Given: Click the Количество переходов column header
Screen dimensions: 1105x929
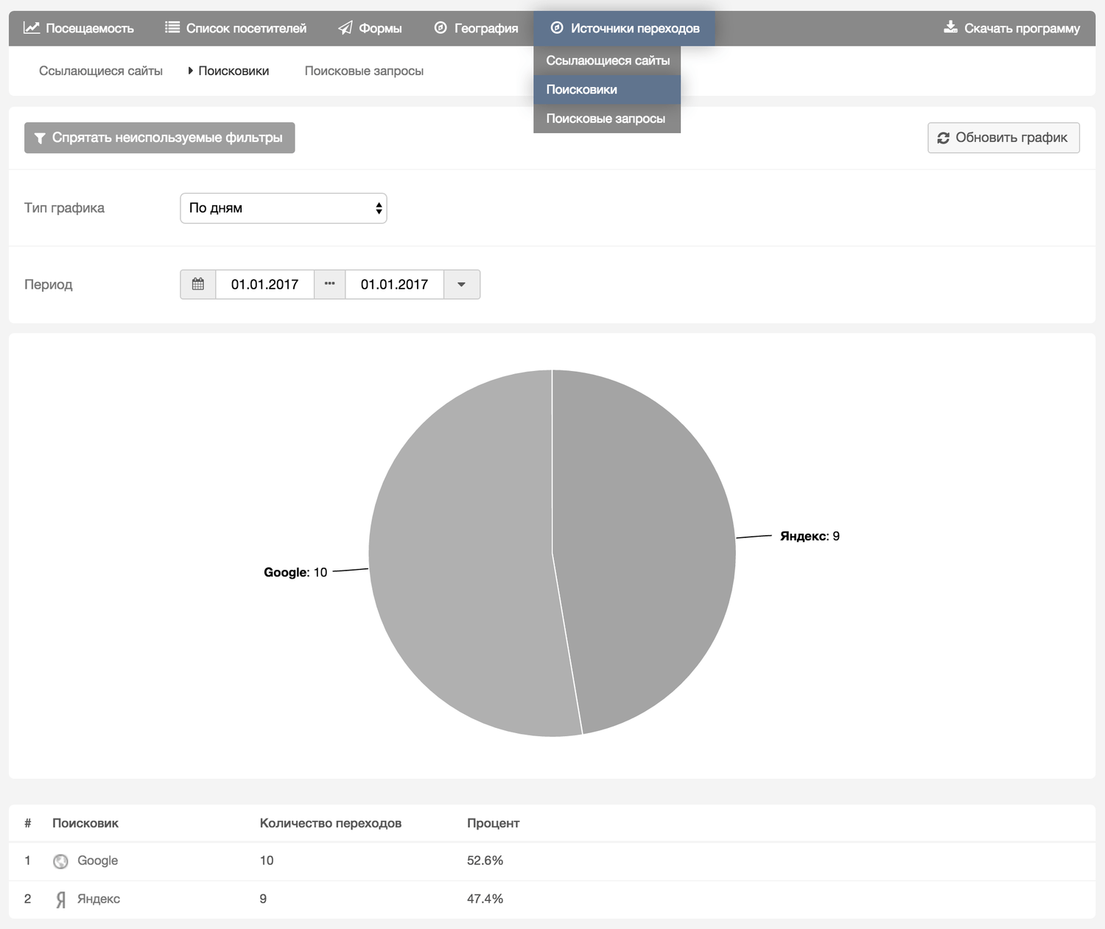Looking at the screenshot, I should [x=331, y=823].
